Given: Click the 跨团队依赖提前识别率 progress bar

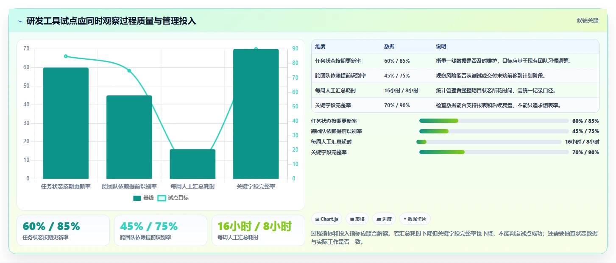Looking at the screenshot, I should [494, 131].
